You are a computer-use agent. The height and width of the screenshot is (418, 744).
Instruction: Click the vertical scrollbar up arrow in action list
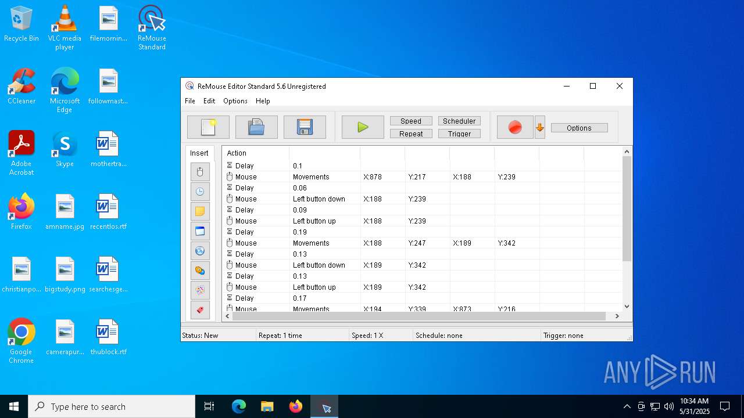click(627, 152)
